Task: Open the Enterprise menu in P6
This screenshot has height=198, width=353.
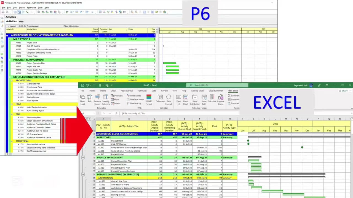Action: pyautogui.click(x=31, y=8)
